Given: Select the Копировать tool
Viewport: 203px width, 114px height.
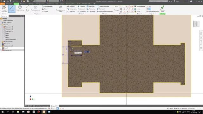Looking at the screenshot, I should (x=72, y=9).
